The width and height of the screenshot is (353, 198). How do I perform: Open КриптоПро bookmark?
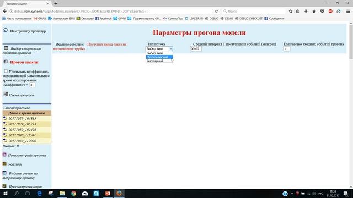173,18
